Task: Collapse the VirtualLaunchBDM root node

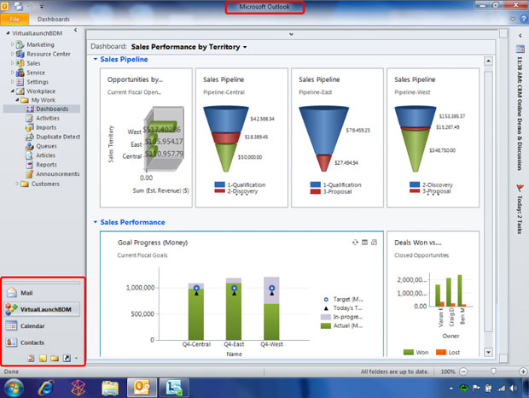Action: pyautogui.click(x=8, y=33)
